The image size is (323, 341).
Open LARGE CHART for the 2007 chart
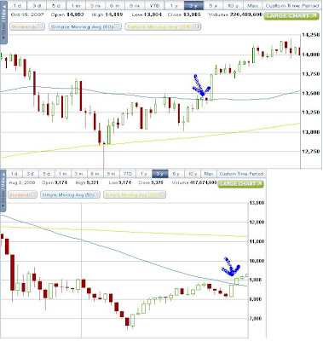point(291,15)
